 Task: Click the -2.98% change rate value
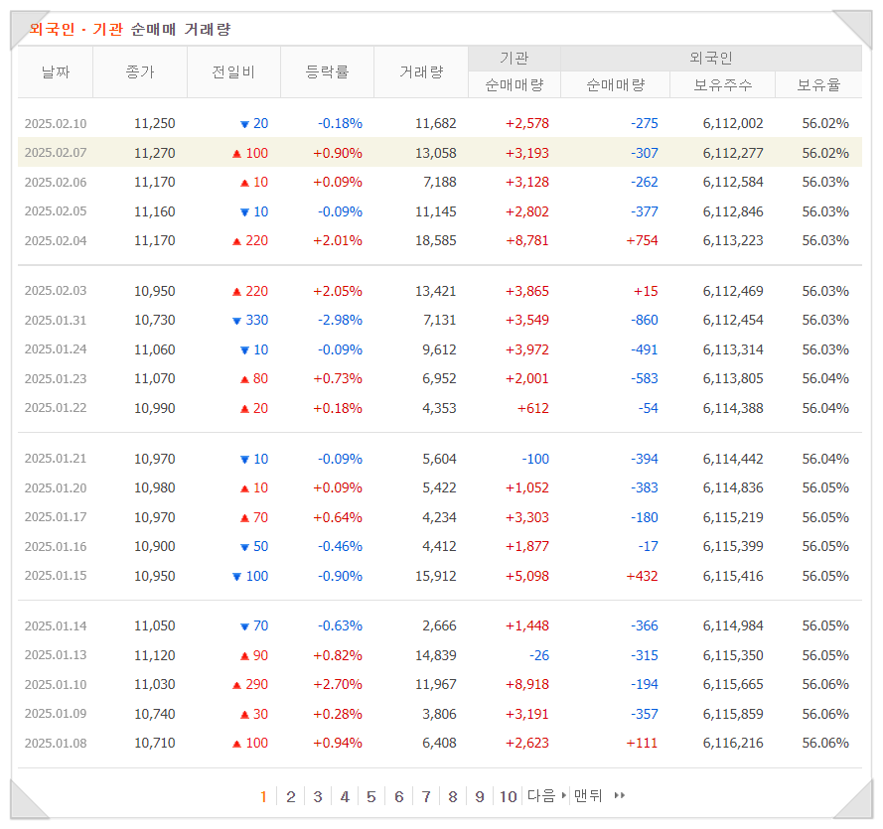(340, 321)
